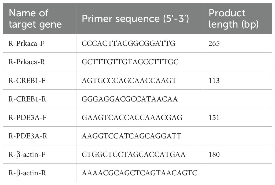Click the "Primer sequence (5′-3′)" column header
Image resolution: width=275 pixels, height=185 pixels.
tap(135, 19)
